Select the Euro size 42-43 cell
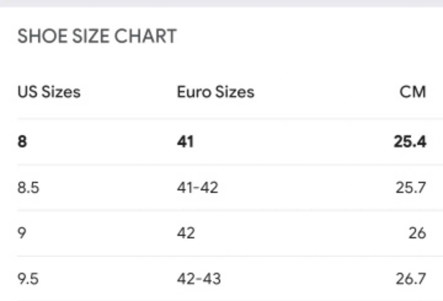 tap(199, 279)
